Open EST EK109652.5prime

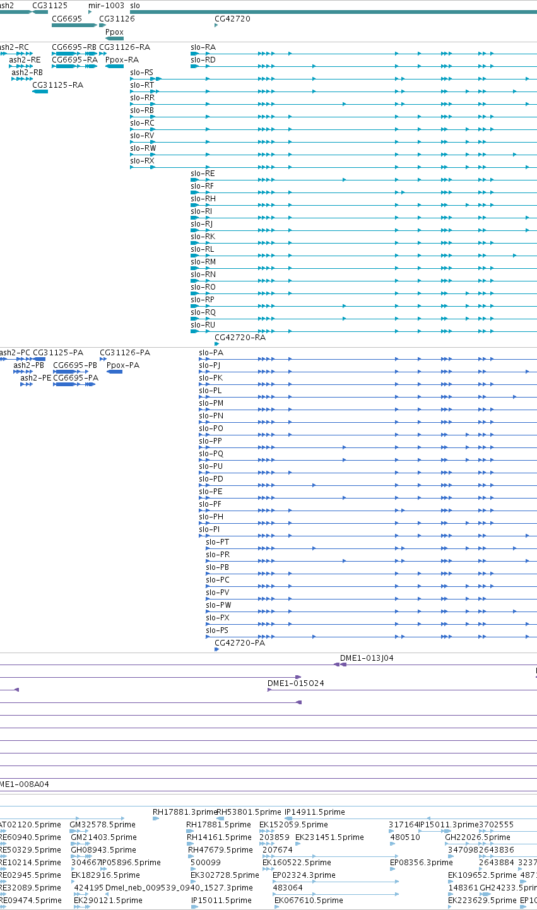pyautogui.click(x=482, y=875)
